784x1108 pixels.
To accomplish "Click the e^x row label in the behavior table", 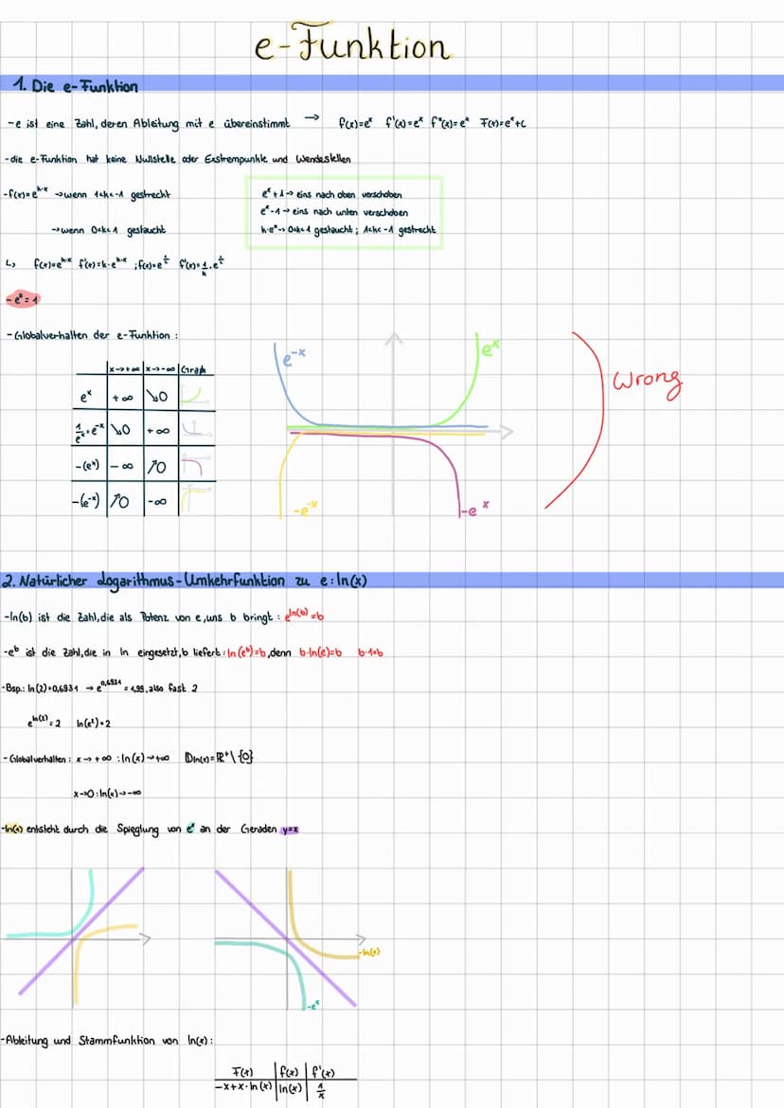I will coord(85,393).
